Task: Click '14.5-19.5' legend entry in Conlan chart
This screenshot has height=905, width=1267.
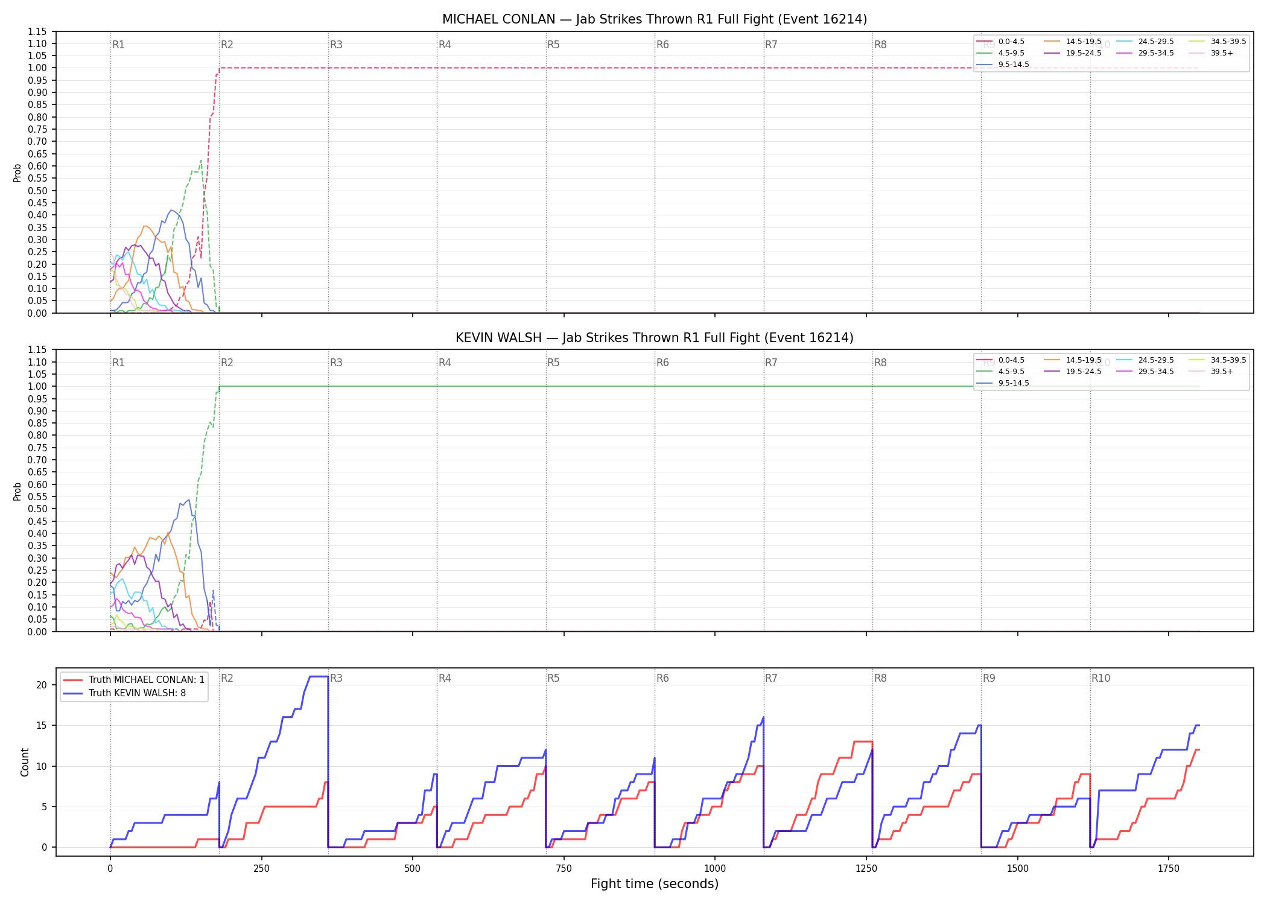Action: [1073, 42]
